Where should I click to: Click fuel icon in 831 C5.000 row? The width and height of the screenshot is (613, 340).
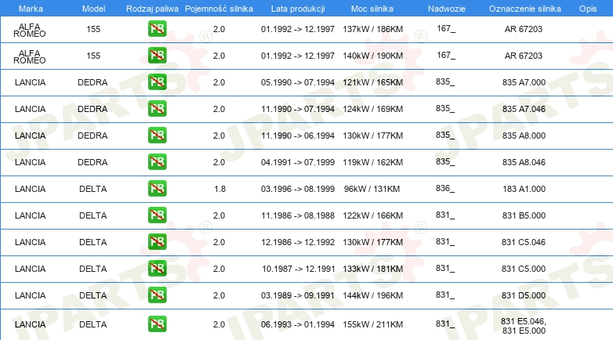pos(157,268)
